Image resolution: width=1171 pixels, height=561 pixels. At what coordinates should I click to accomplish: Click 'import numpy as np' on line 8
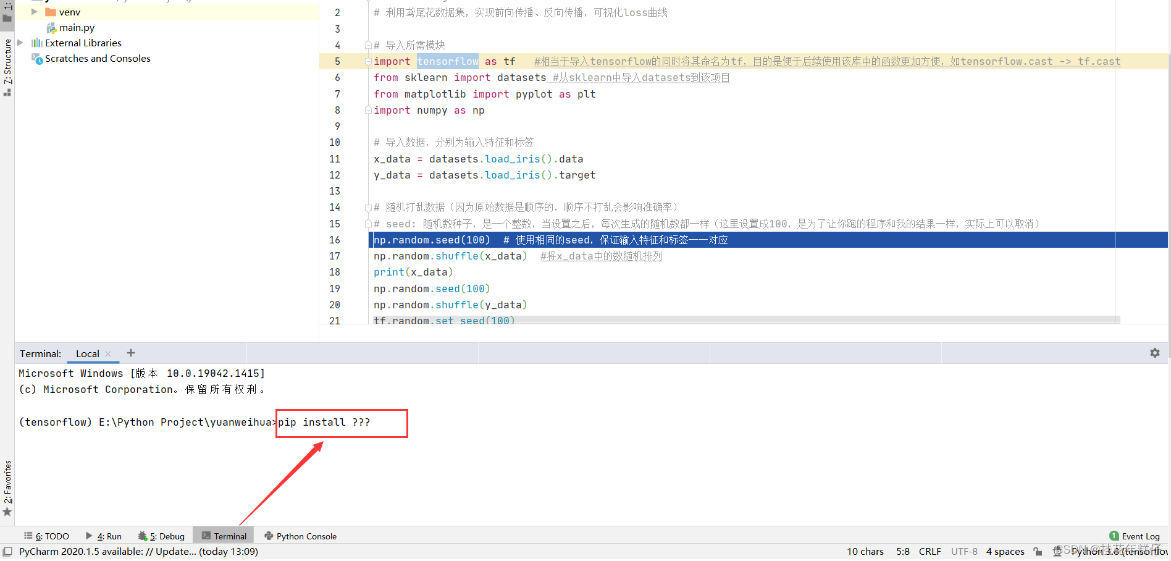429,110
